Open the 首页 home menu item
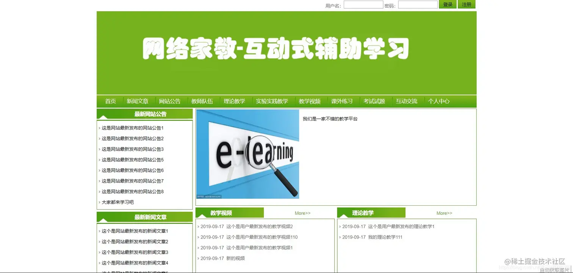 pyautogui.click(x=110, y=101)
